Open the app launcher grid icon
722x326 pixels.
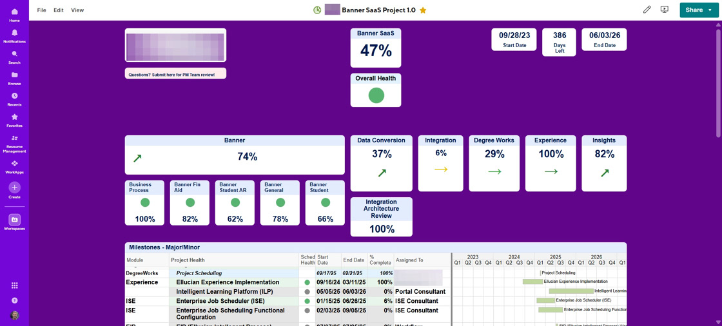pyautogui.click(x=14, y=285)
